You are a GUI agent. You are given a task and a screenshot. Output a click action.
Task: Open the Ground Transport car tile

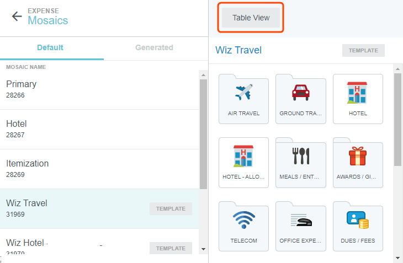(300, 98)
